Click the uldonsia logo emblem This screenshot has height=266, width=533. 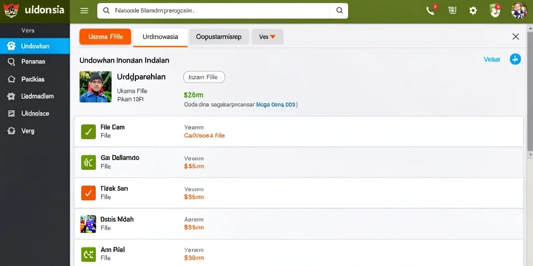click(11, 10)
